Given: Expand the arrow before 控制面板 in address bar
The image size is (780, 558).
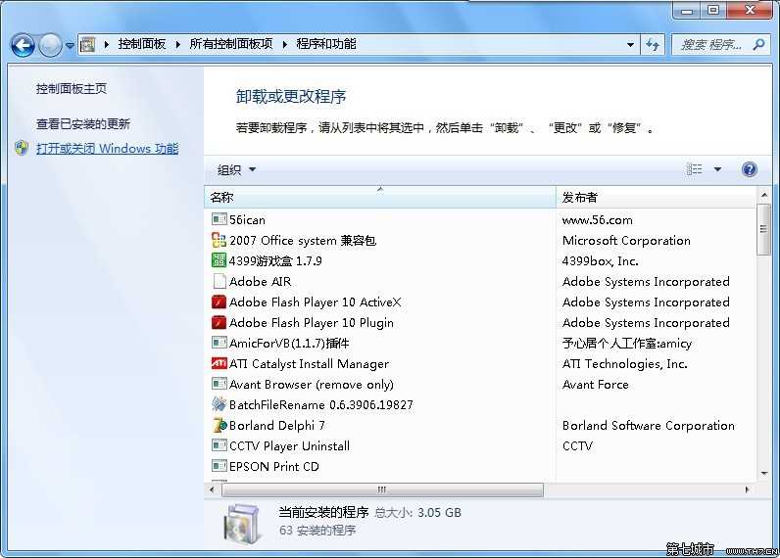Looking at the screenshot, I should [107, 44].
